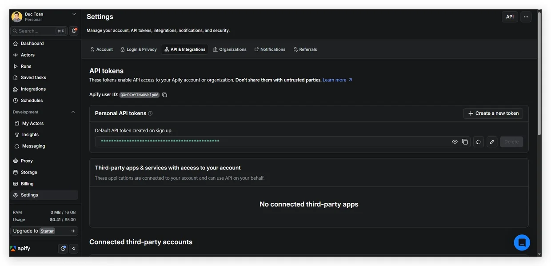The height and width of the screenshot is (266, 551).
Task: Follow the Learn more link
Action: coord(337,80)
